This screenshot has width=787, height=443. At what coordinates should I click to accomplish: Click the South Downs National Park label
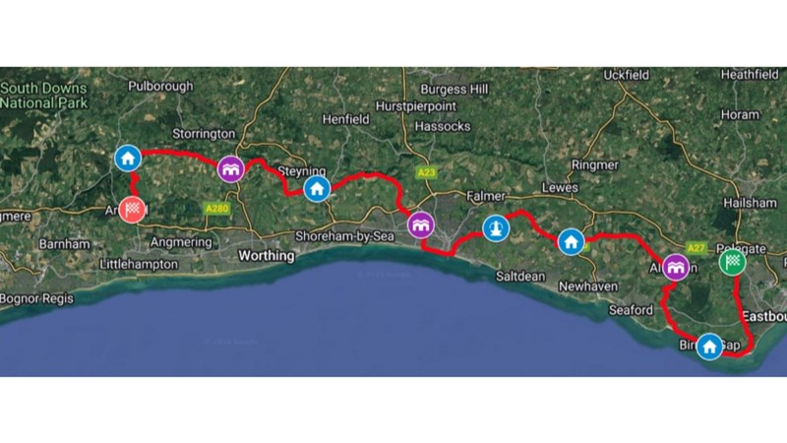pos(43,95)
